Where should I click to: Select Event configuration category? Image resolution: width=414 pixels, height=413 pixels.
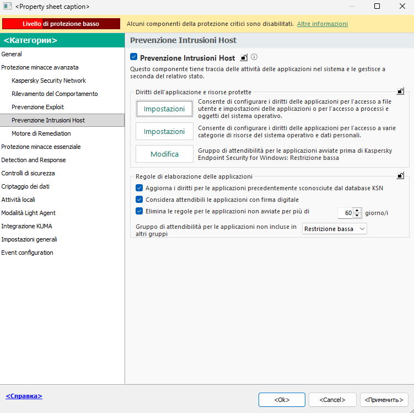tap(62, 253)
